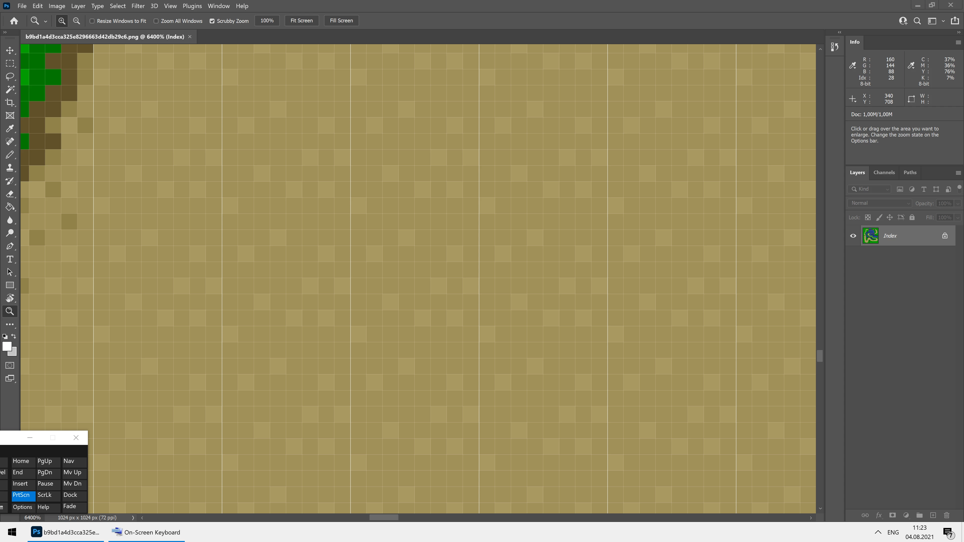This screenshot has width=964, height=542.
Task: Open the layer Kind filter dropdown
Action: coord(870,189)
